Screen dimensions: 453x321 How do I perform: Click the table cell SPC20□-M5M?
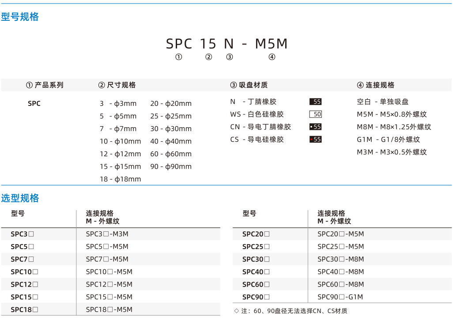(x=341, y=234)
